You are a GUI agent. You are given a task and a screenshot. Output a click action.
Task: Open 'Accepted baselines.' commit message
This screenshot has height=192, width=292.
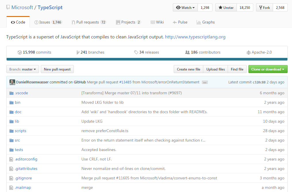click(x=99, y=150)
